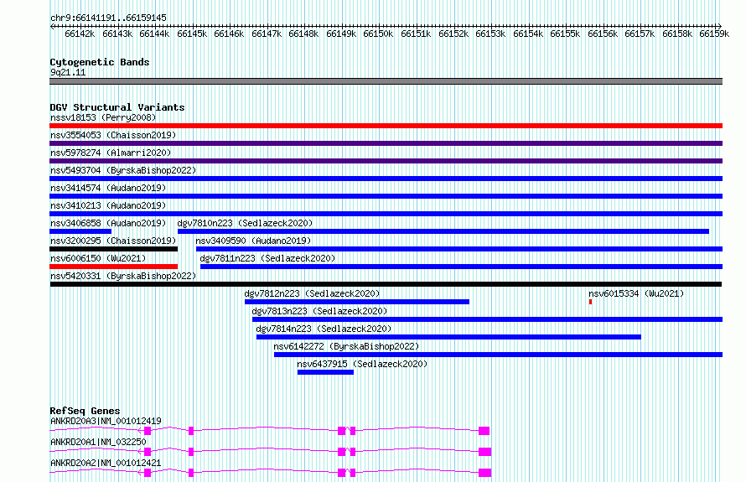Click the tiny red nsv6015334 marker
Viewport: 746px width, 482px height.
590,302
